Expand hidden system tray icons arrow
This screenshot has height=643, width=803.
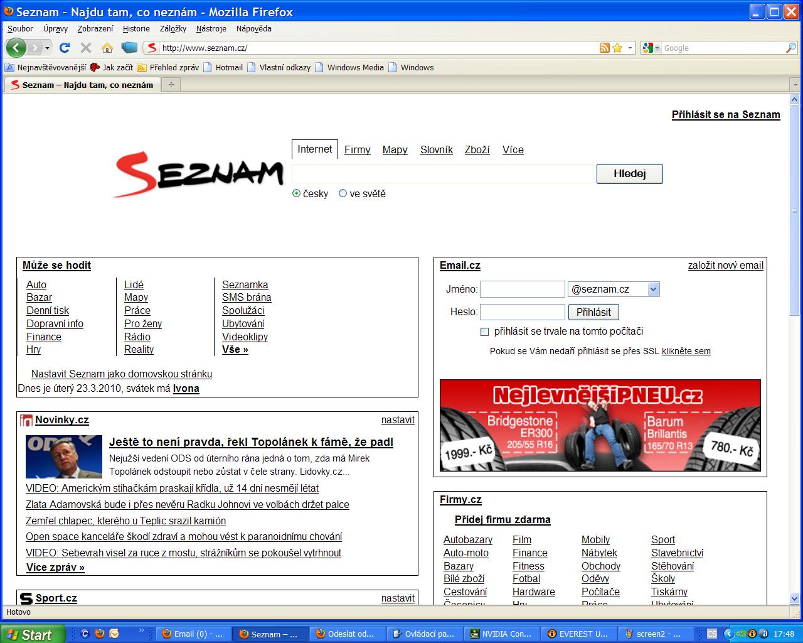click(x=728, y=634)
